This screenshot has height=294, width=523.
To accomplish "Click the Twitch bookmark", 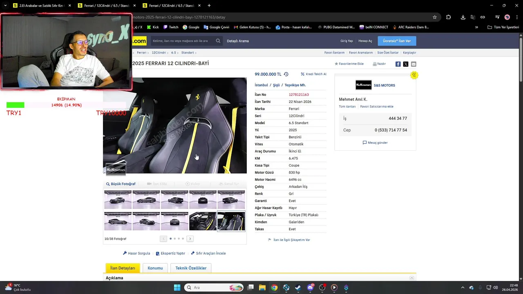I will click(171, 27).
